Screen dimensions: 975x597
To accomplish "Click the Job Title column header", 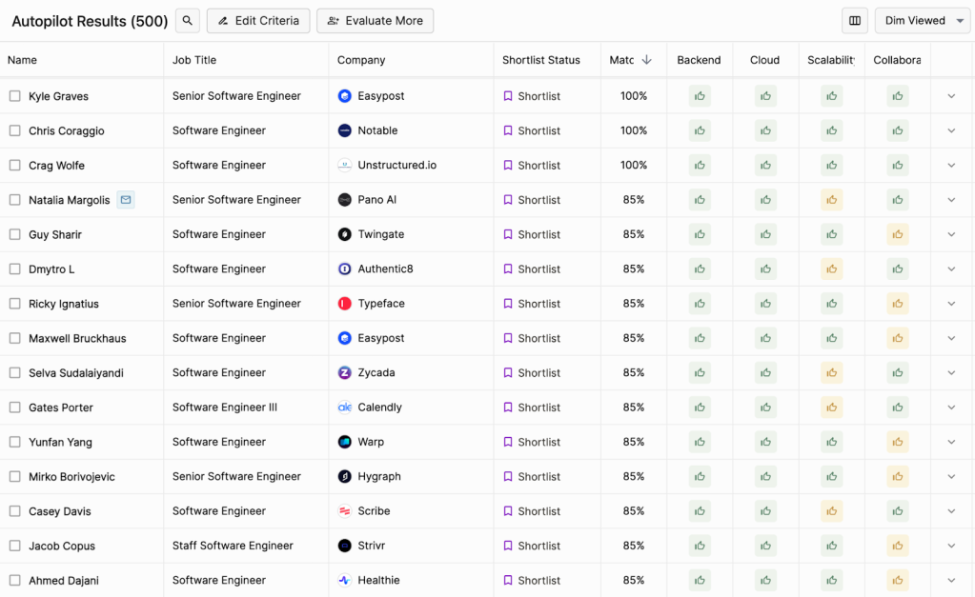I will [x=194, y=60].
